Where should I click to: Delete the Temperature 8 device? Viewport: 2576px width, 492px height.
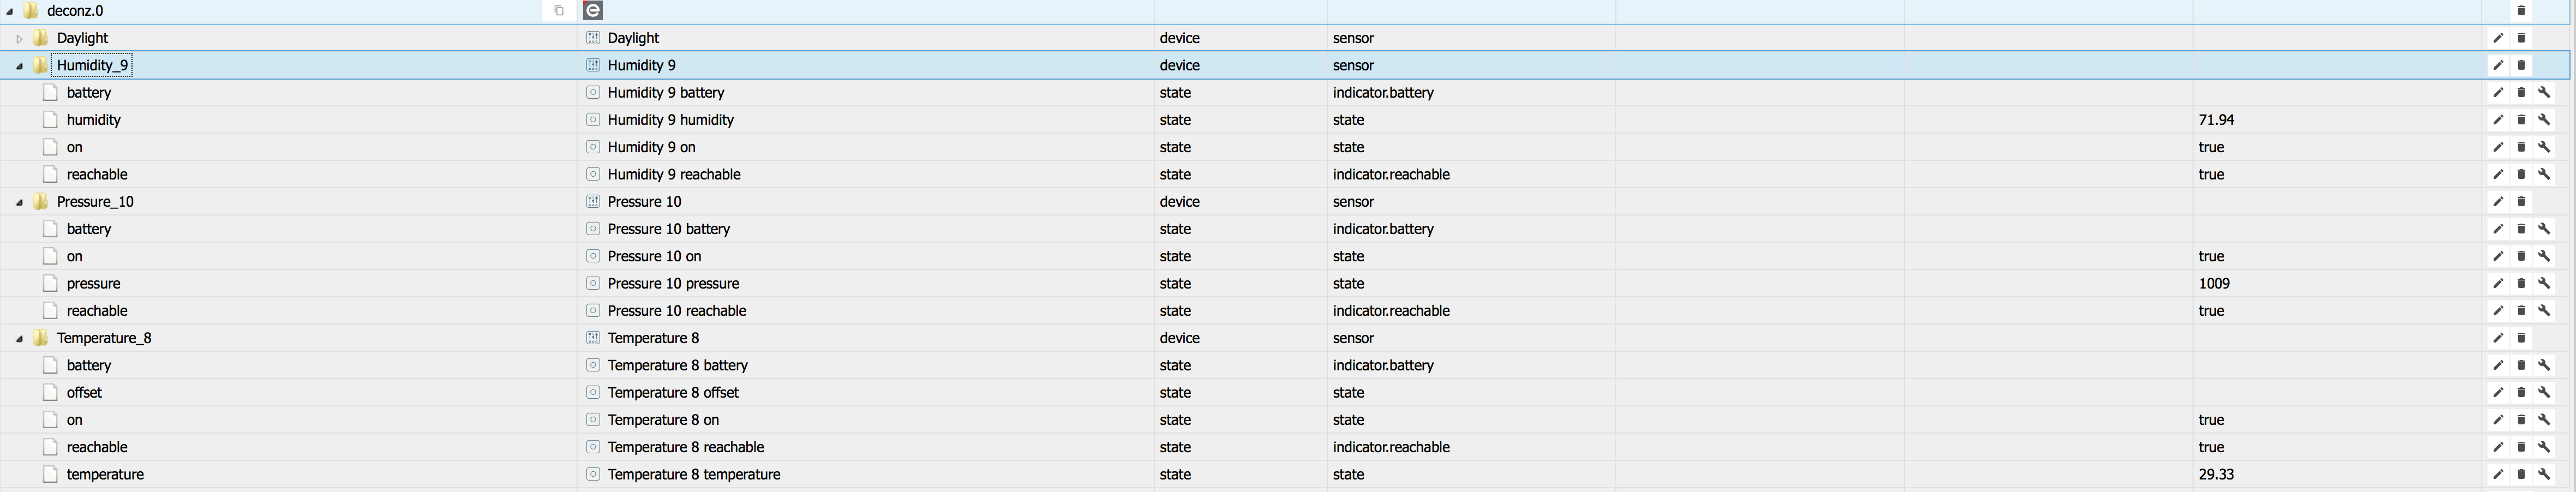(x=2521, y=338)
